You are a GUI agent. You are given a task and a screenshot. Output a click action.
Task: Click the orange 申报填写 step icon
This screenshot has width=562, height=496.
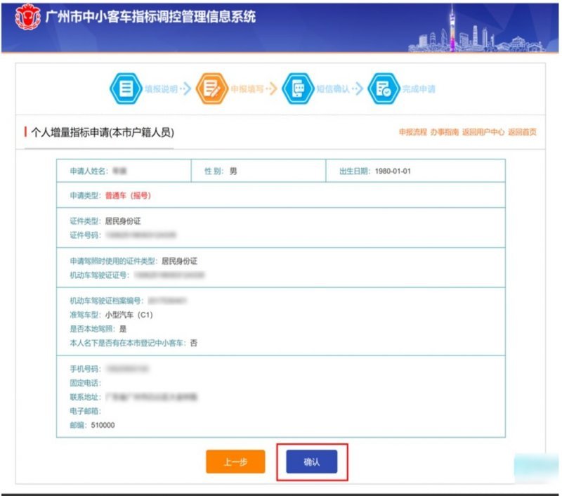click(211, 89)
